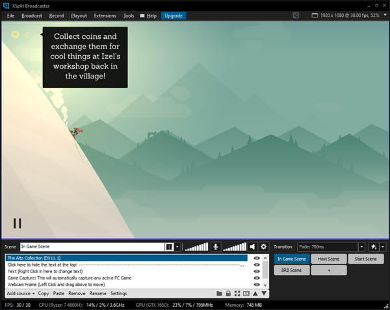Click Remove in the source toolbar
The image size is (390, 310).
(77, 293)
